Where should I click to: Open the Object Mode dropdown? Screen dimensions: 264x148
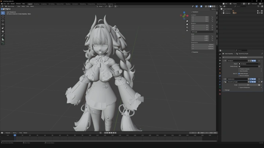point(10,6)
